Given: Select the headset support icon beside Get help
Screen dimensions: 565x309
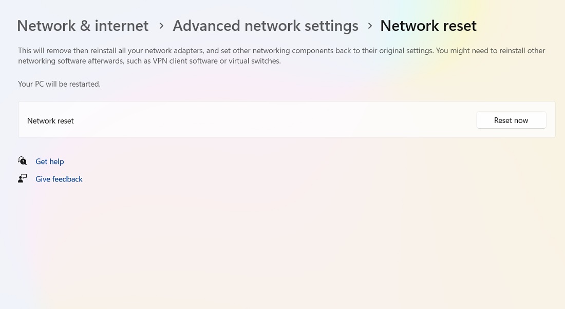Looking at the screenshot, I should click(x=23, y=160).
